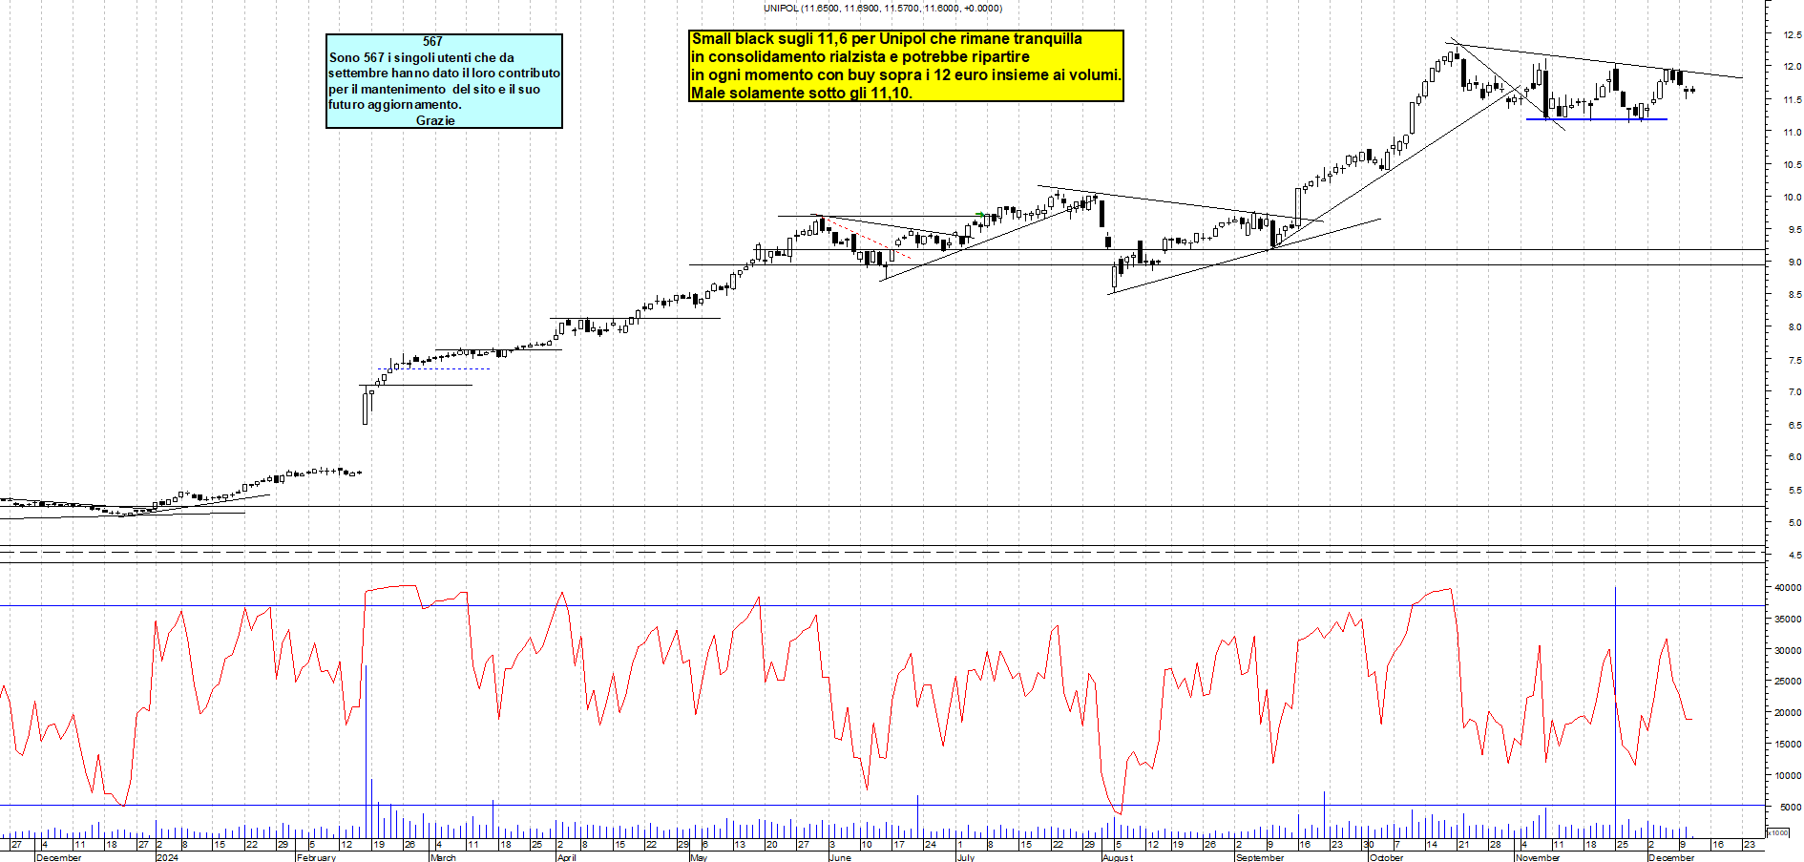Viewport: 1804px width, 862px height.
Task: Click the May month label
Action: tap(699, 857)
